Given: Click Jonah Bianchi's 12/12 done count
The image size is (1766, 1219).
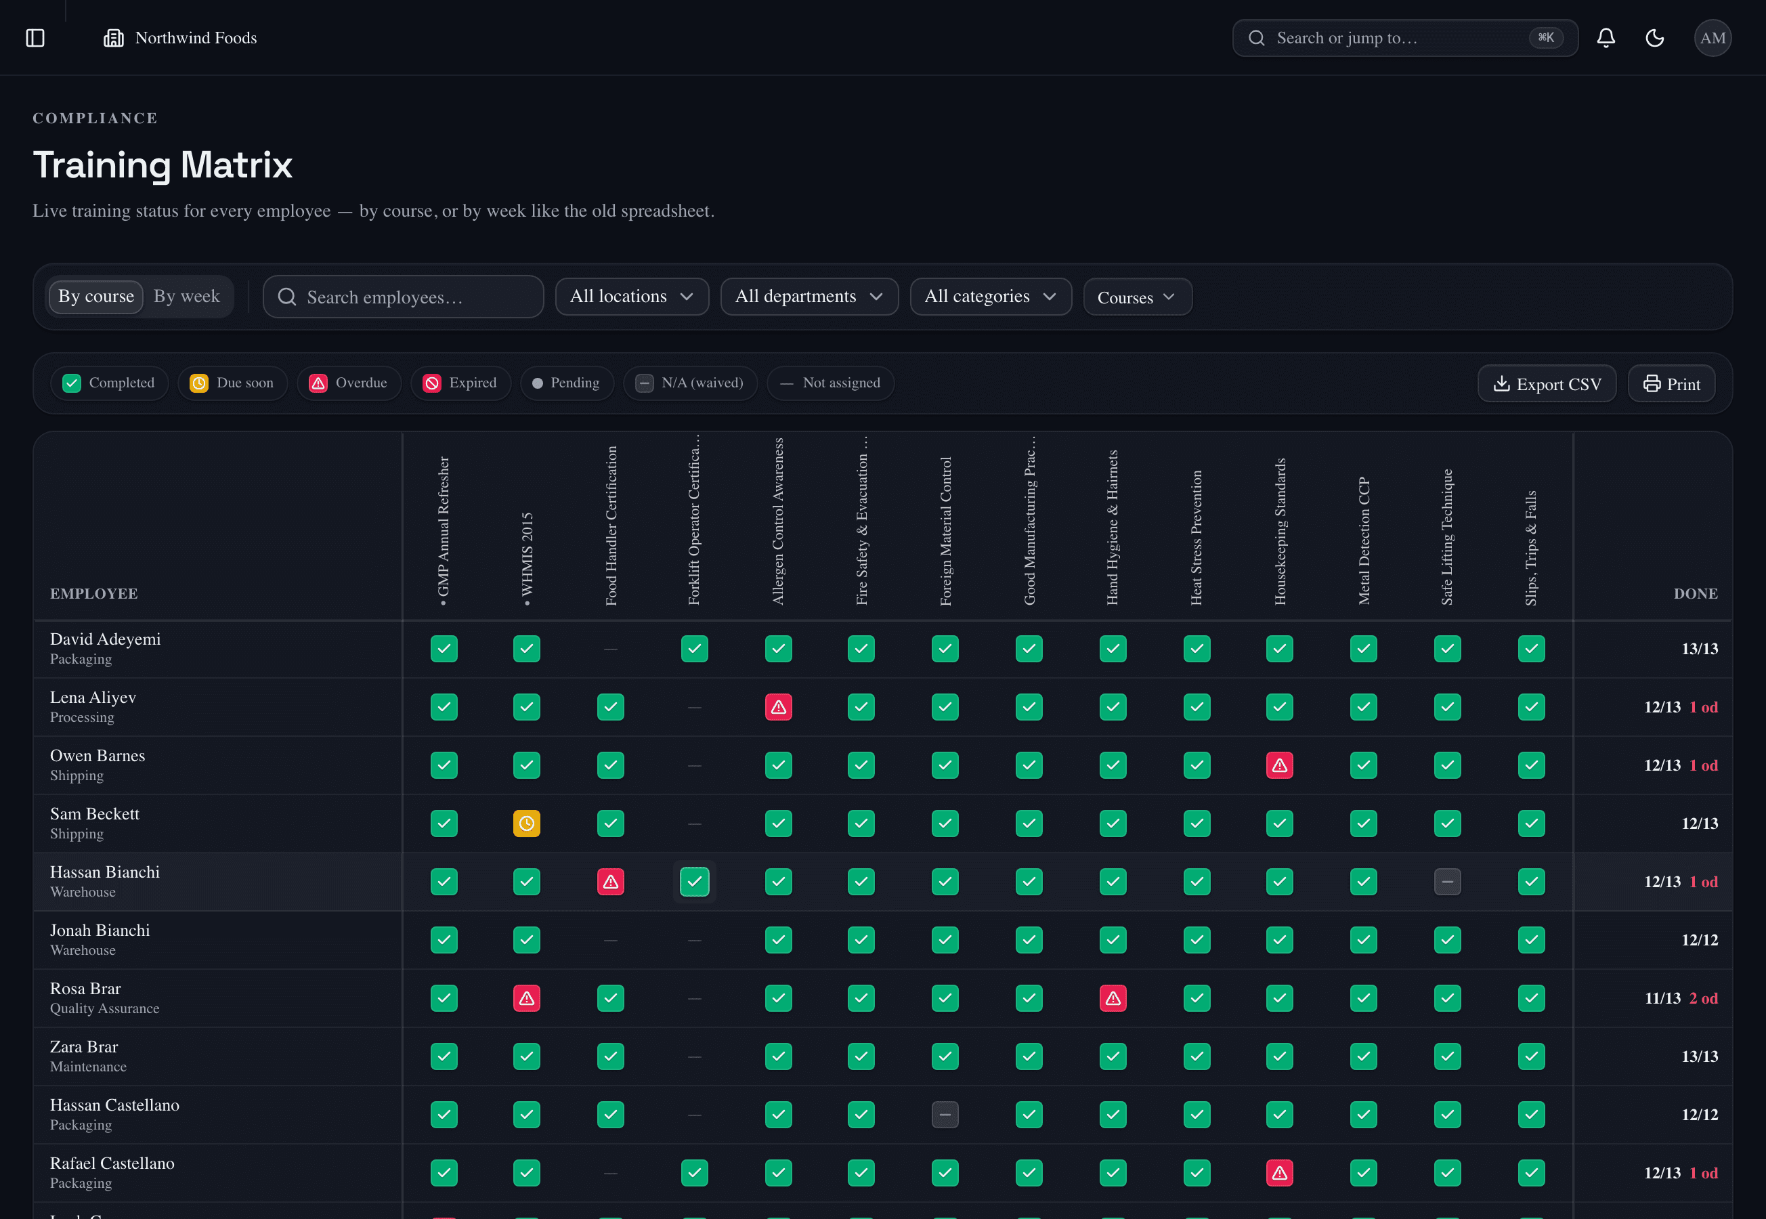Looking at the screenshot, I should 1700,939.
